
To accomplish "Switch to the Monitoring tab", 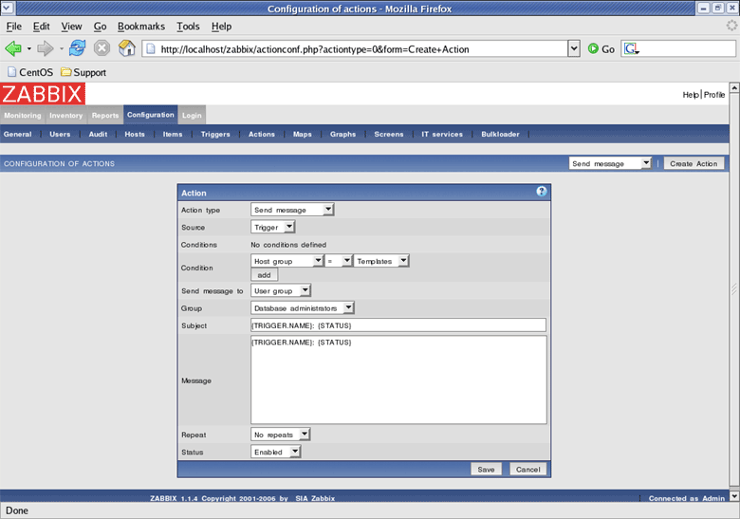I will click(x=22, y=116).
